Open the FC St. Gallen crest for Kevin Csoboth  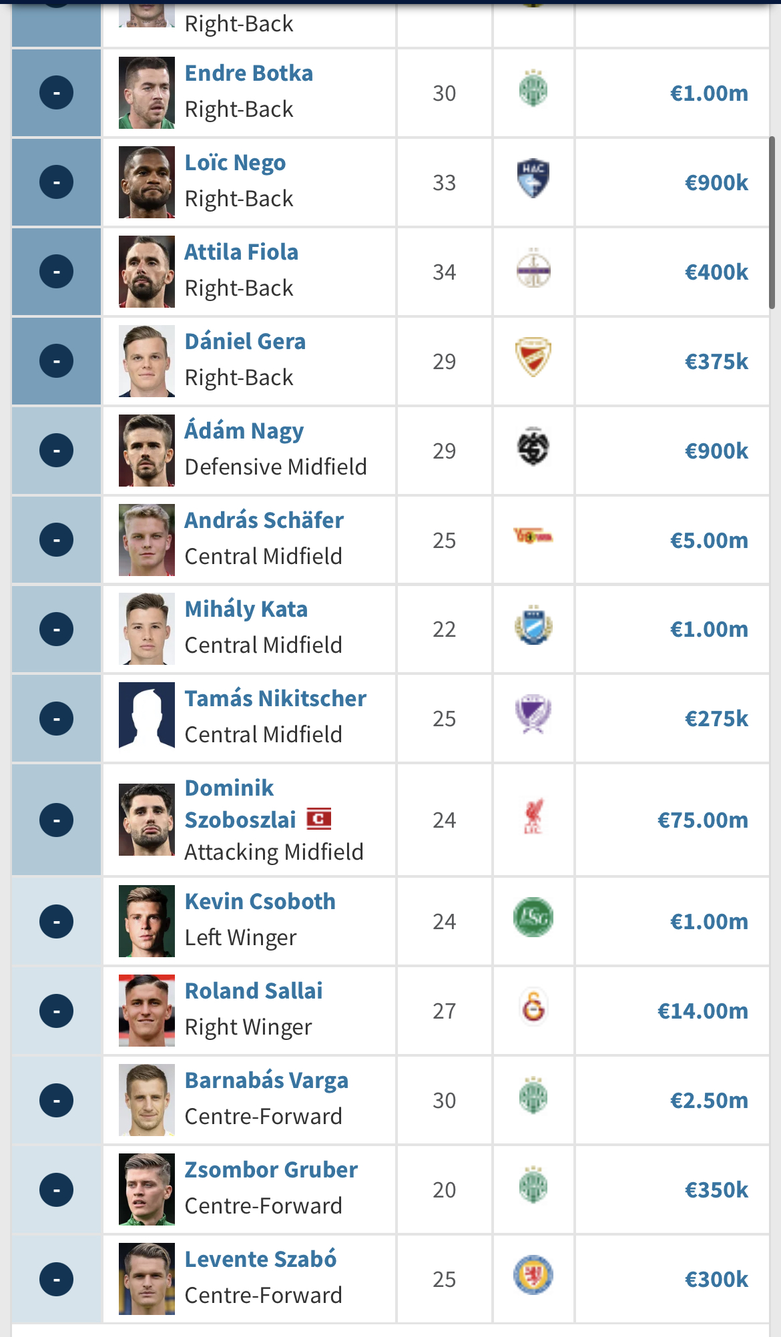(533, 917)
